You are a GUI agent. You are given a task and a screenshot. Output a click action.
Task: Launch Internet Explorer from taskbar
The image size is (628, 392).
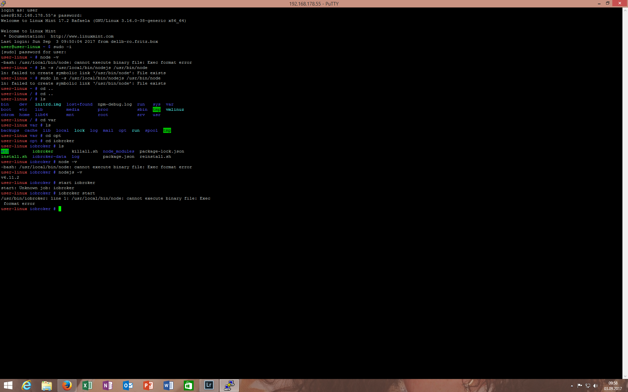pyautogui.click(x=26, y=385)
